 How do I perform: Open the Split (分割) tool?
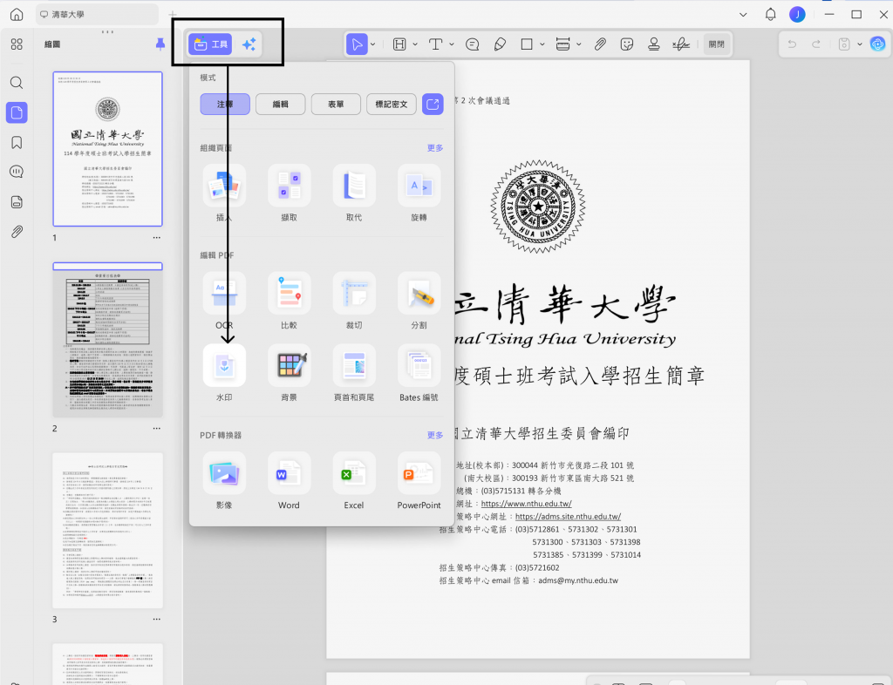pos(419,293)
